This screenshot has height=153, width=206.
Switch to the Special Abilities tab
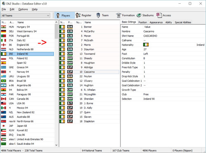coord(183,22)
